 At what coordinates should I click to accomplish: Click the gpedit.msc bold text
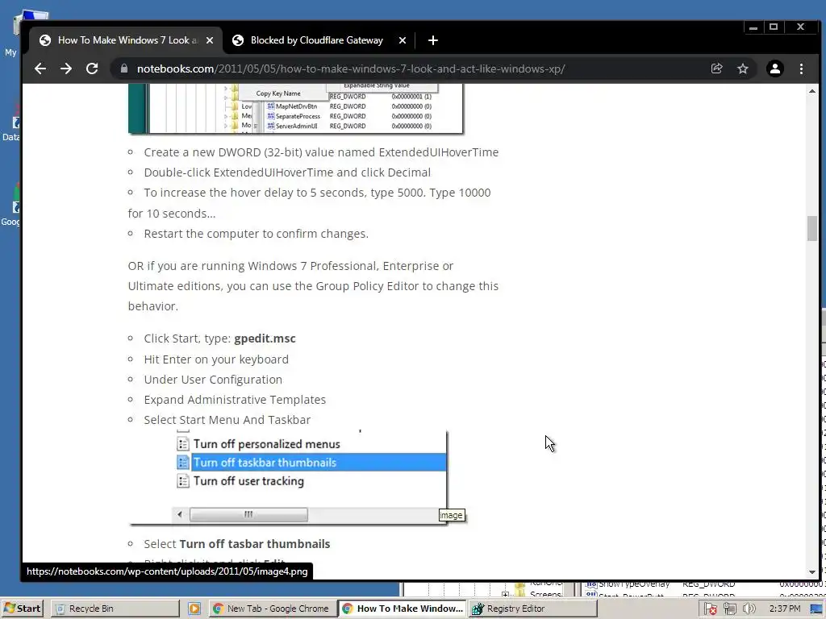pos(265,339)
